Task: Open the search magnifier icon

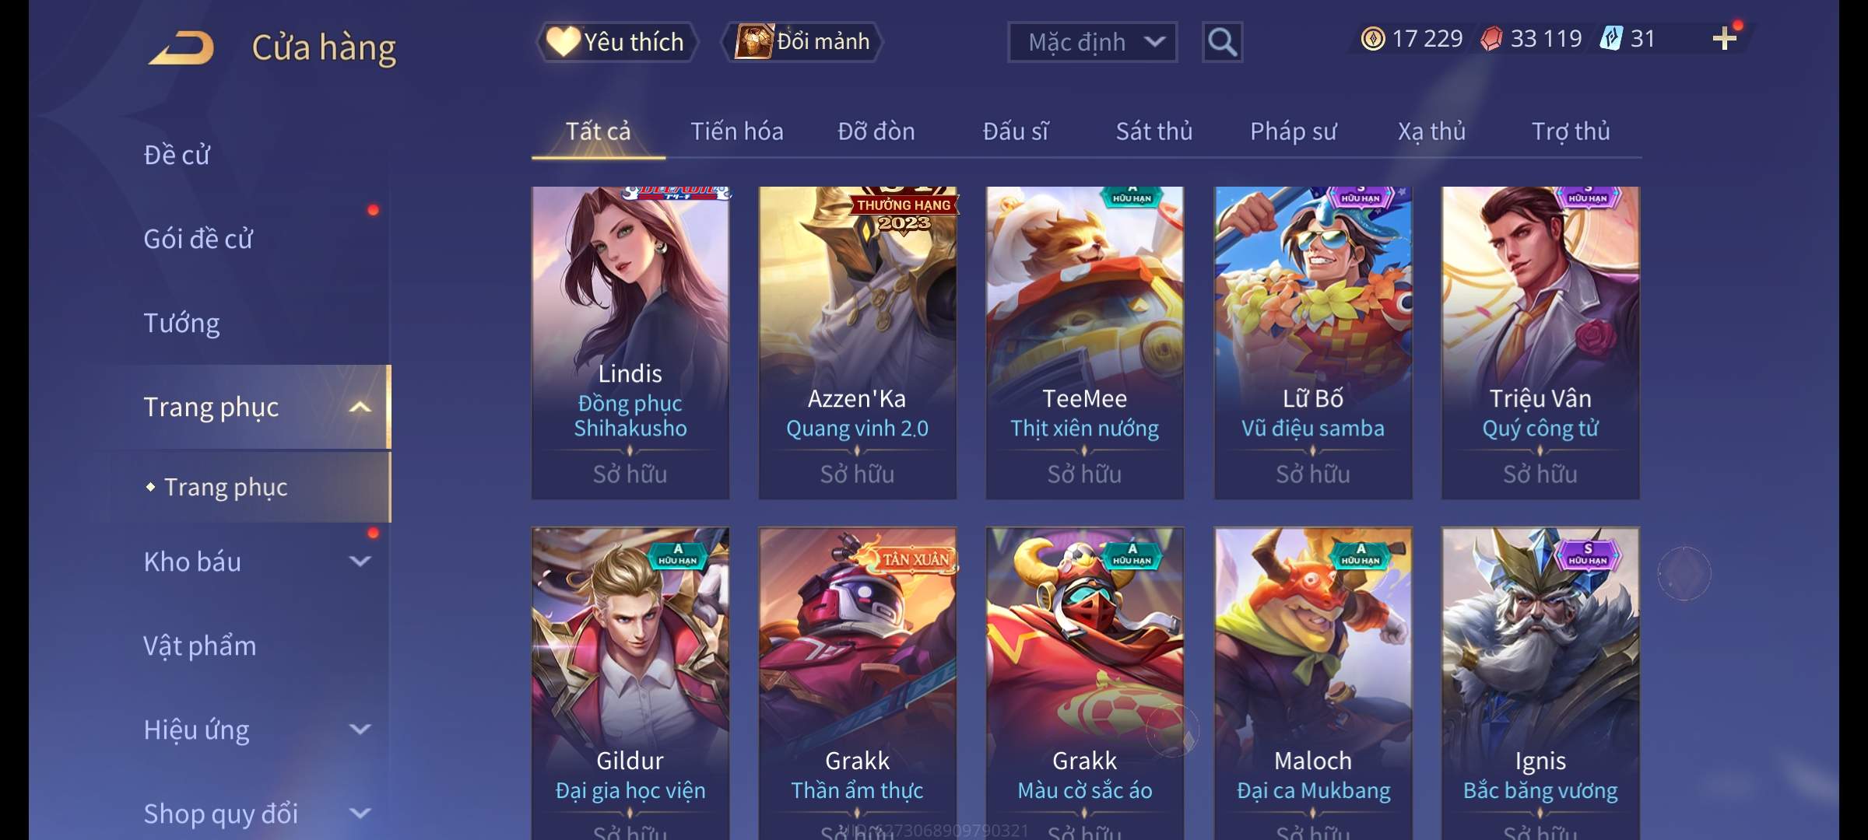Action: pyautogui.click(x=1222, y=42)
